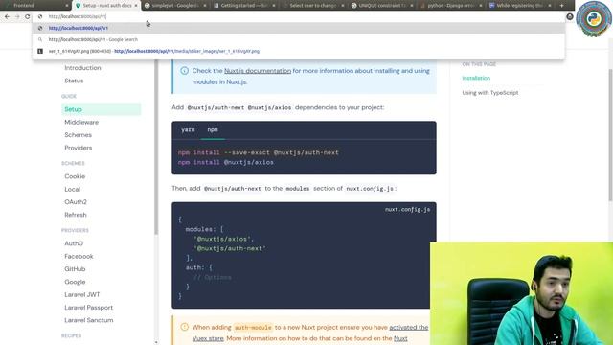613x345 pixels.
Task: Select the localhost api/v1 autocomplete suggestion
Action: 298,28
